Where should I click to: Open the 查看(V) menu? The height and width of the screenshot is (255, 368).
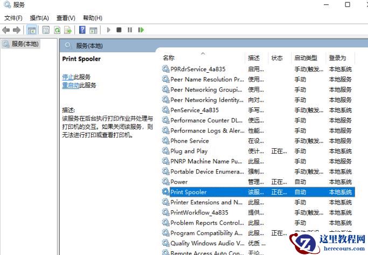(66, 18)
